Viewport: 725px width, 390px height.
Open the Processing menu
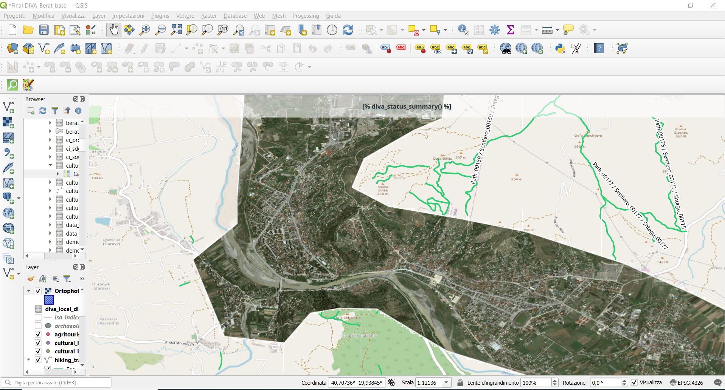click(305, 16)
